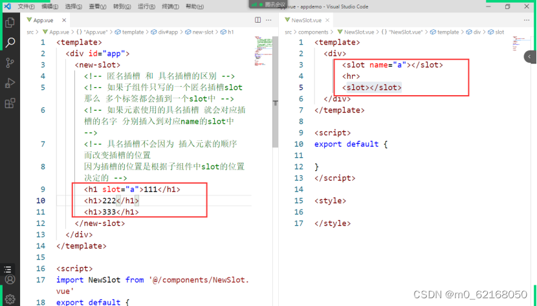Click NewSlot.vue file breadcrumb in right editor
This screenshot has width=537, height=306.
(x=356, y=32)
